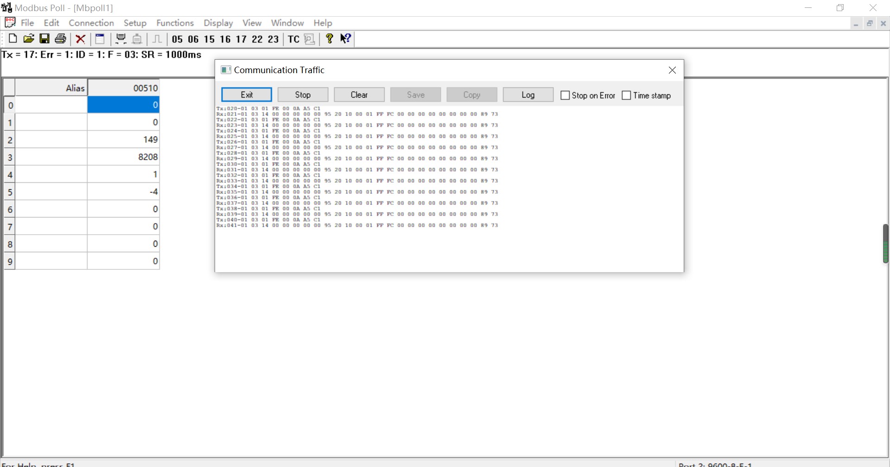Click the TC test center toolbar button
The width and height of the screenshot is (890, 467).
293,39
